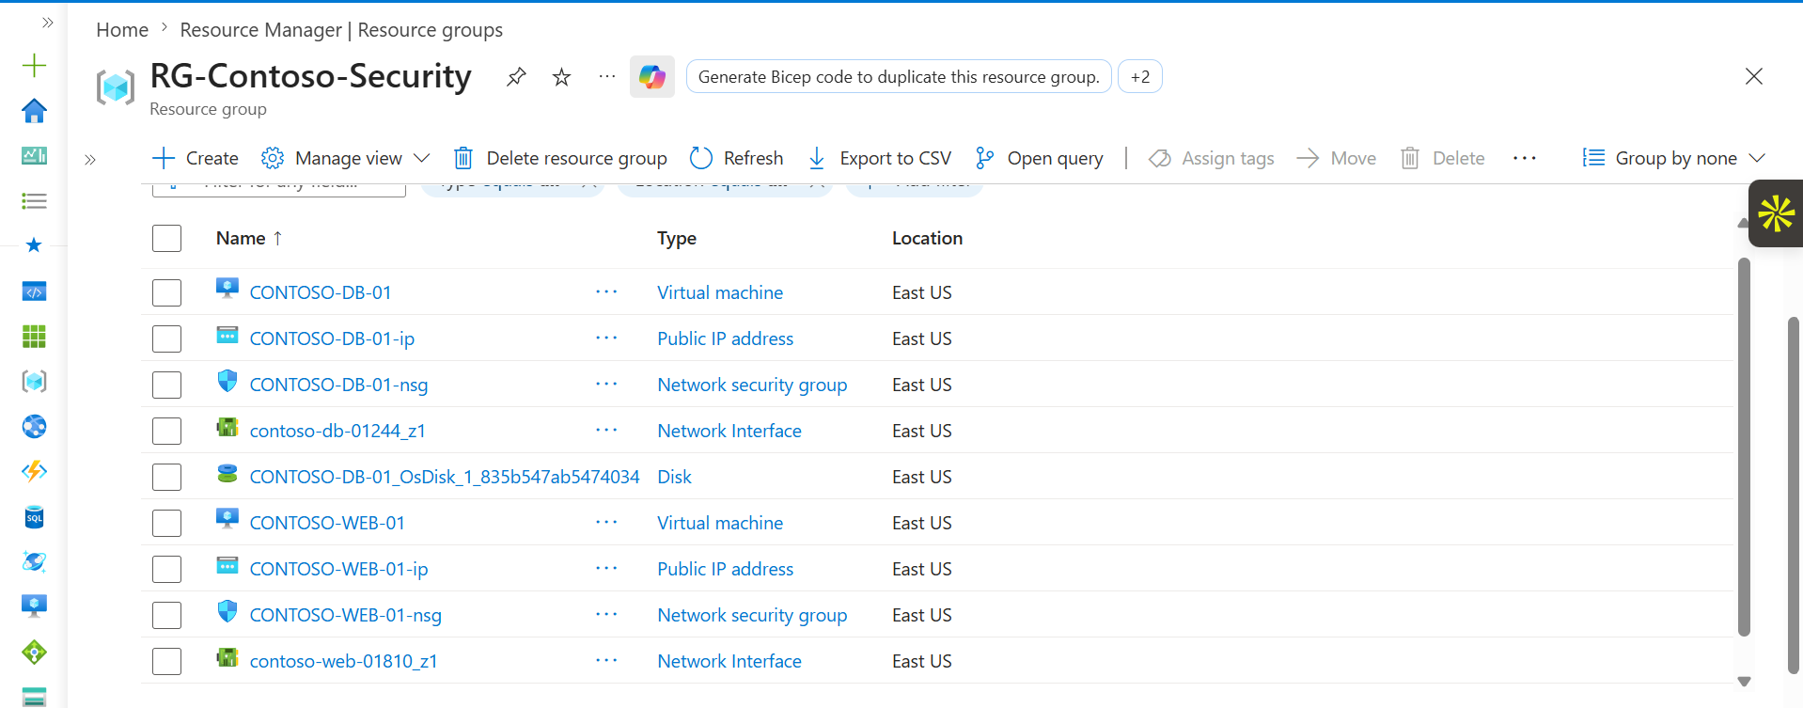Open the CONTOSO-WEB-01 resource link
1803x708 pixels.
327,523
